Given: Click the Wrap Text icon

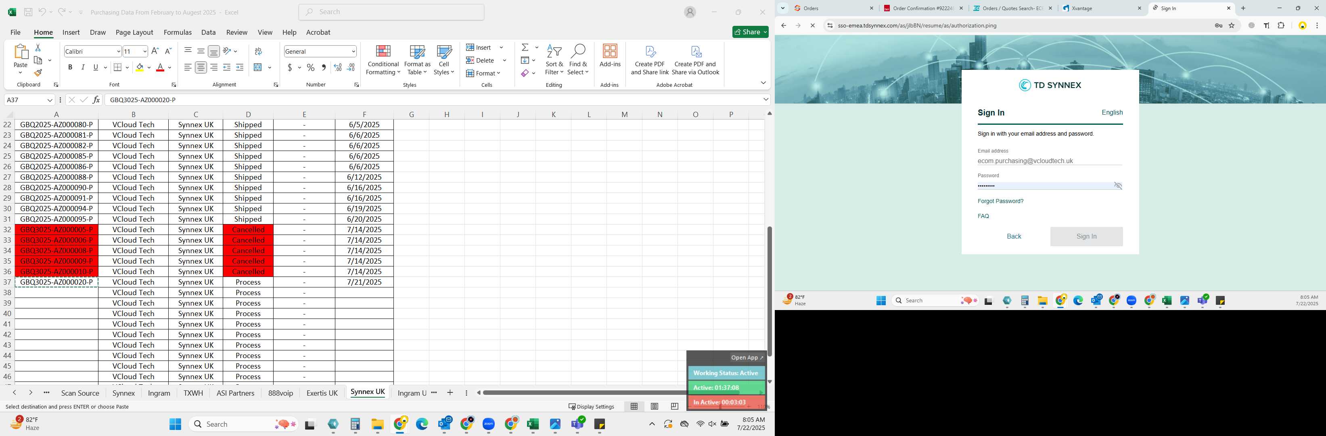Looking at the screenshot, I should pyautogui.click(x=258, y=51).
